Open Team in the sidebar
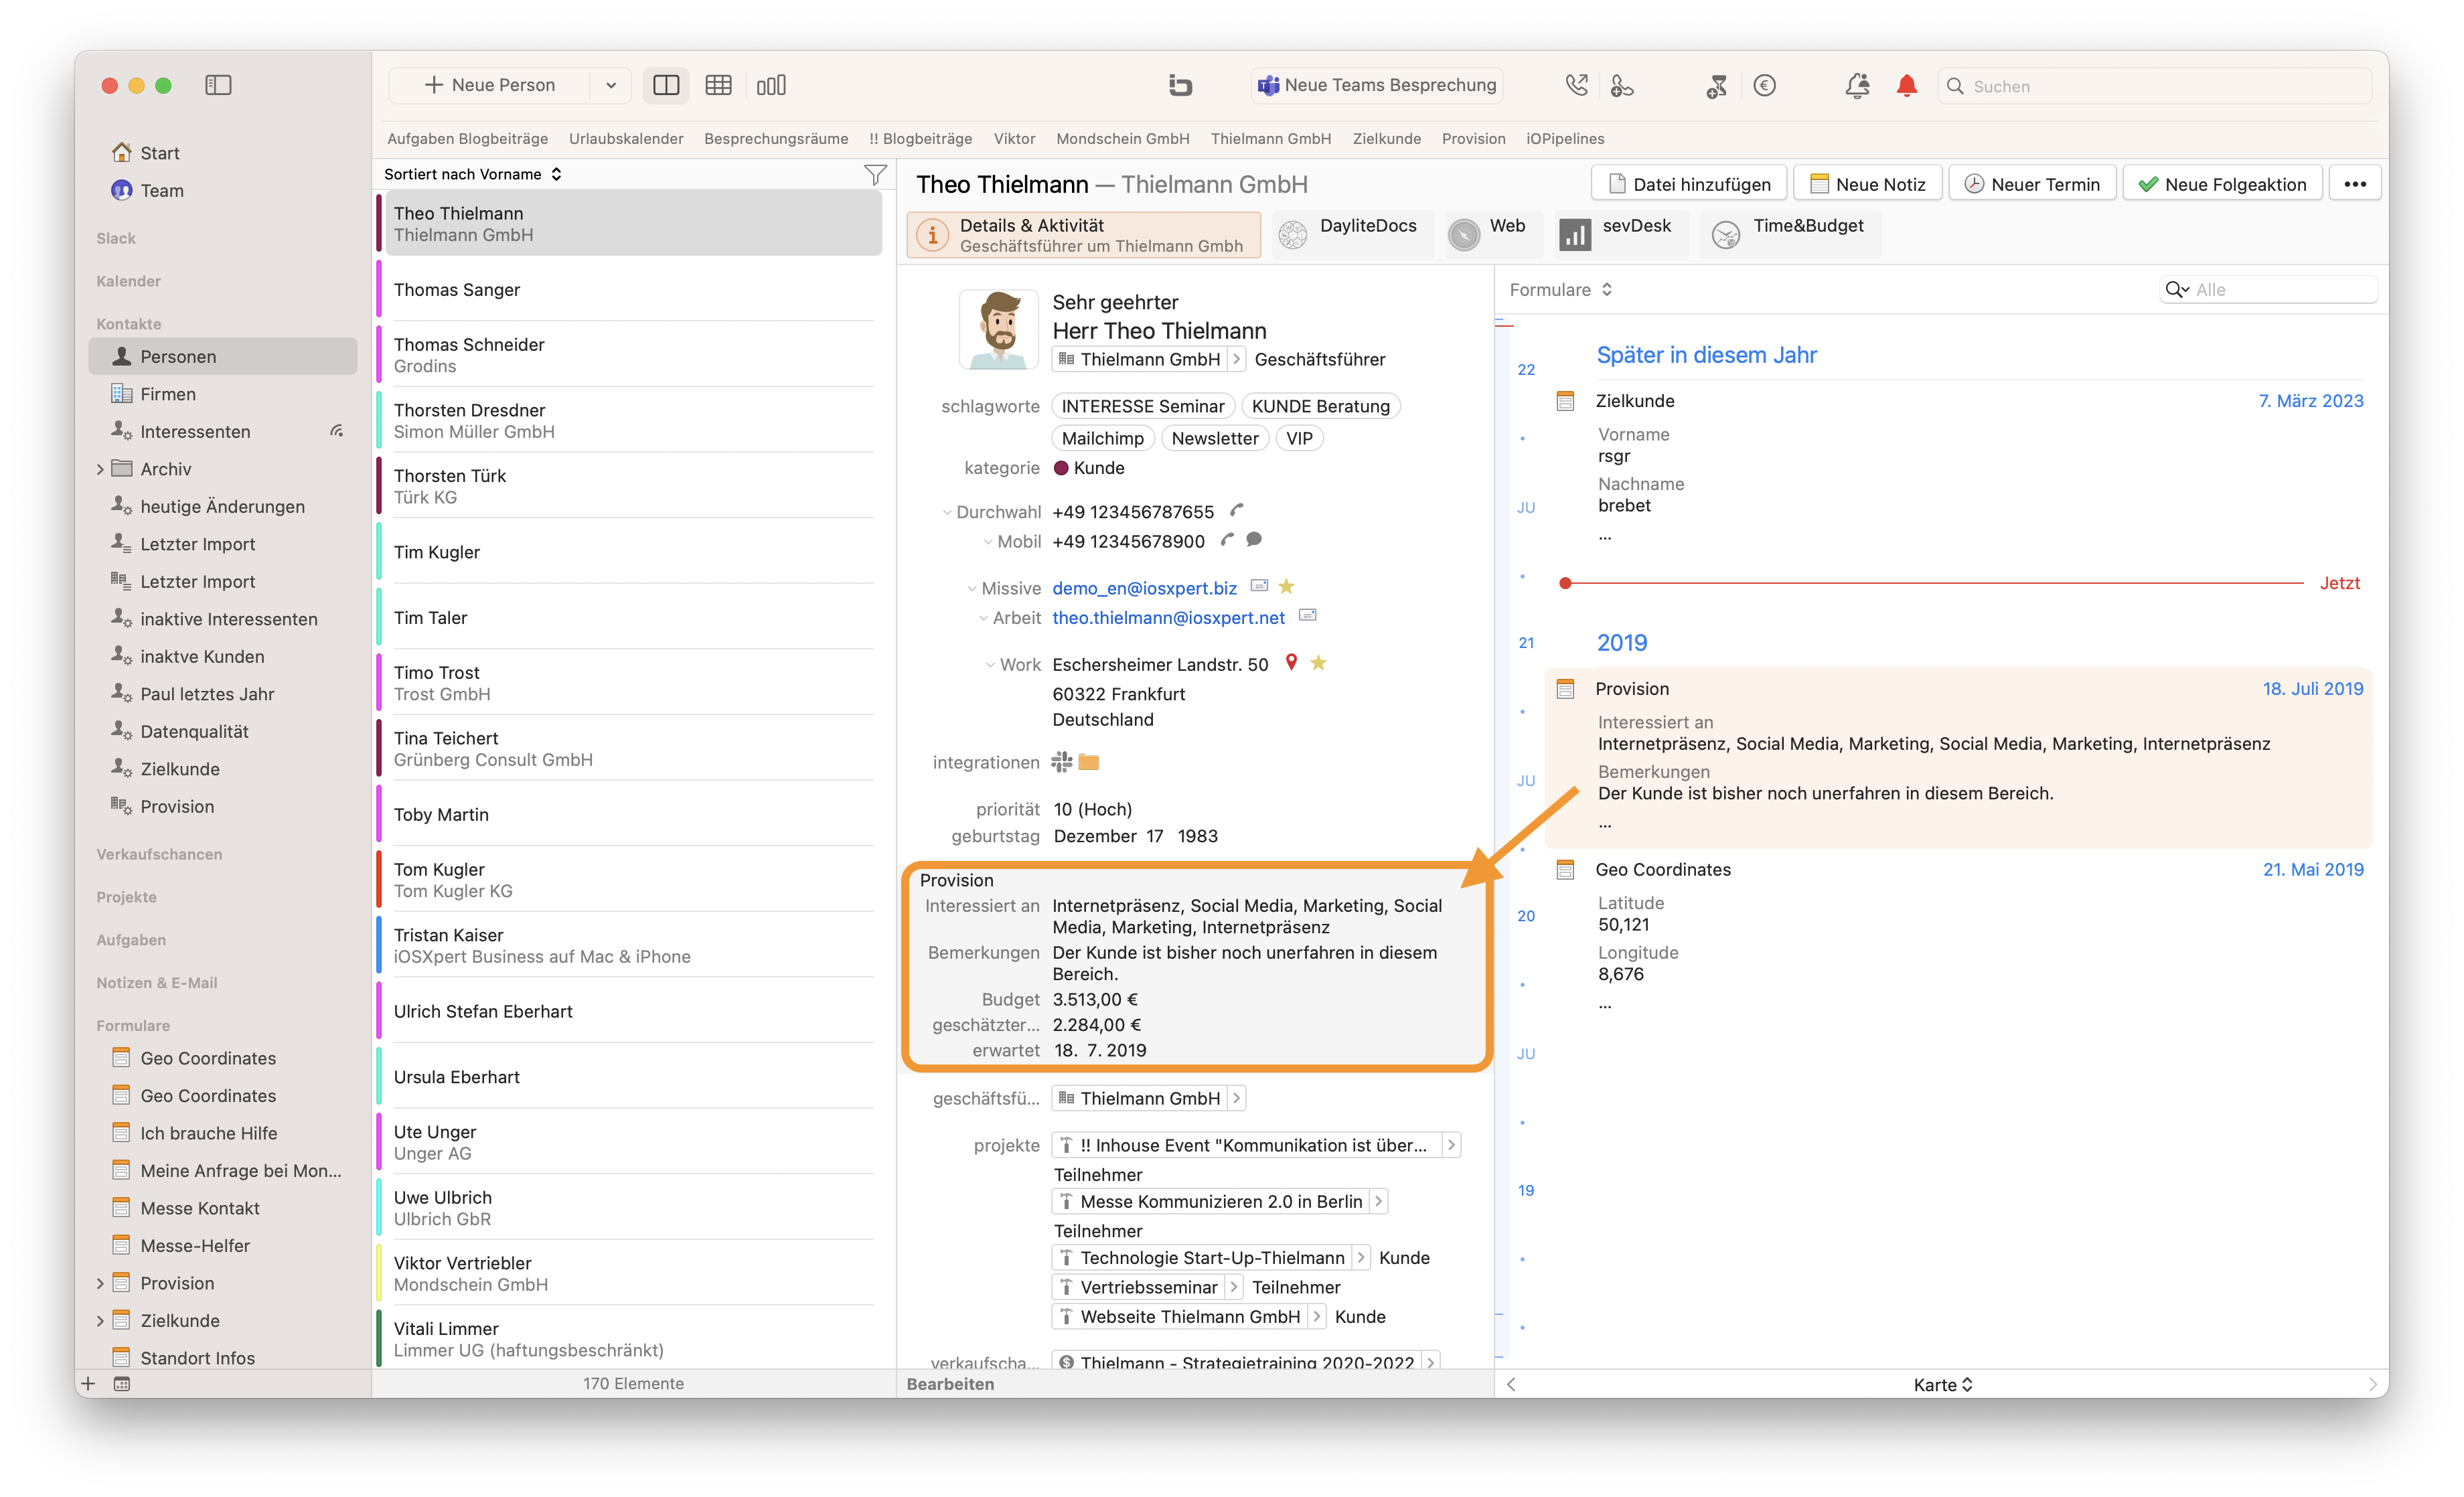Screen dimensions: 2464x1497 point(161,190)
